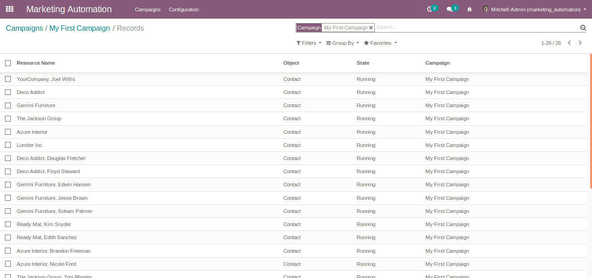The image size is (592, 278).
Task: Check the Lumber Inc row checkbox
Action: point(8,145)
